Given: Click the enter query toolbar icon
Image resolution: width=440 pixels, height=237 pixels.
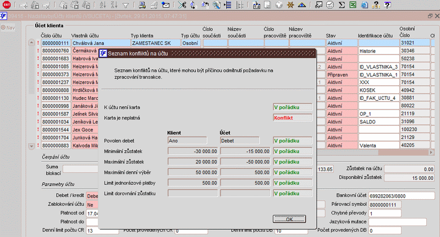Looking at the screenshot, I should click(64, 5).
